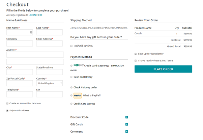Screen dimensions: 203x140
Task: Click the Sage Pay logo
Action: (x=79, y=65)
